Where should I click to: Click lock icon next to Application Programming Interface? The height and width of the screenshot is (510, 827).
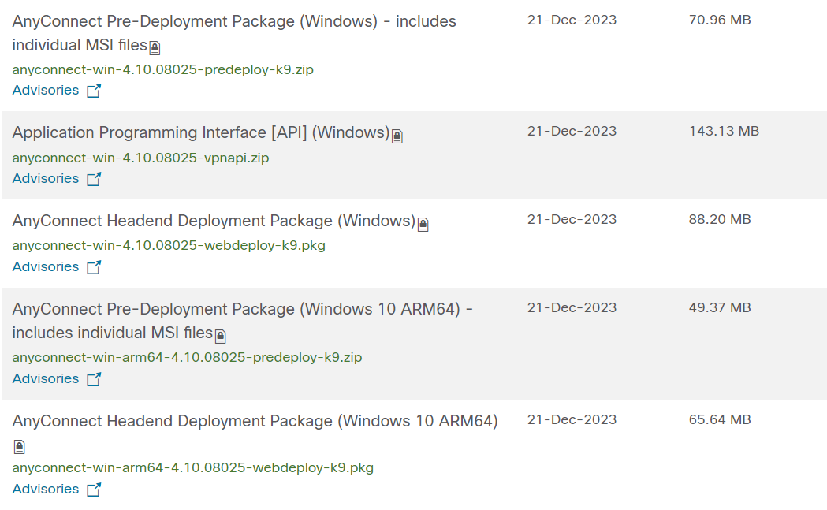(x=397, y=136)
